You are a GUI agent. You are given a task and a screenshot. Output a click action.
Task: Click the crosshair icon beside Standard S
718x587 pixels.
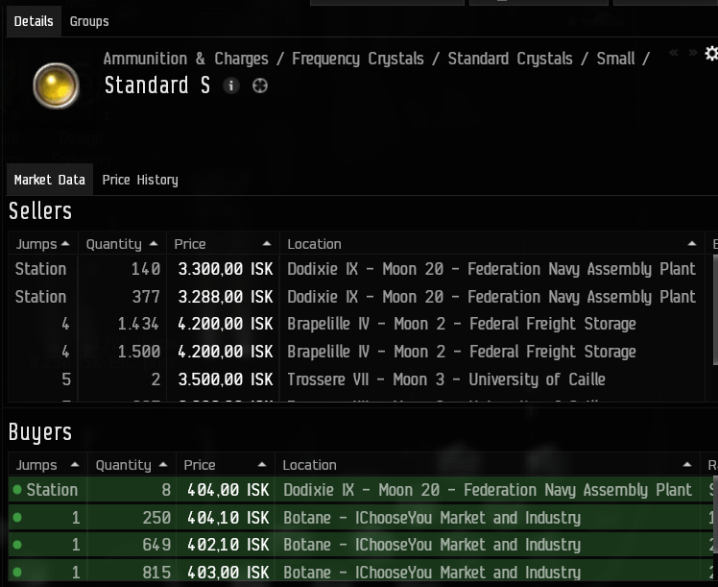(260, 86)
